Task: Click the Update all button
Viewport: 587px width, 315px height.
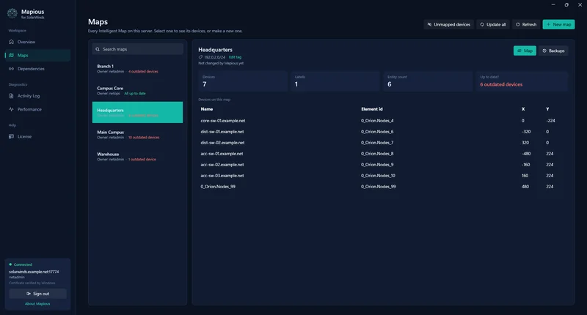Action: [492, 25]
